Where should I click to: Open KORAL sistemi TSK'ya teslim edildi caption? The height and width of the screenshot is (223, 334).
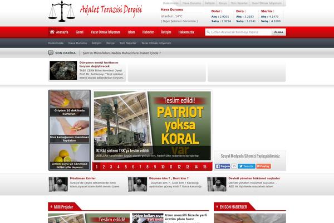122,151
